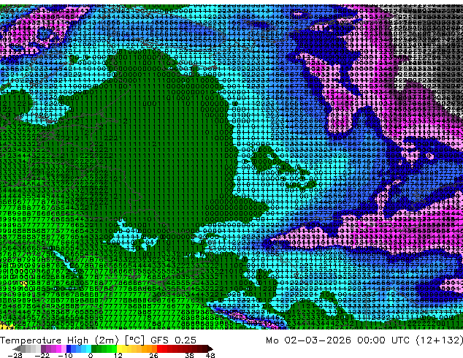Click the 0 legend scale label

tap(91, 355)
